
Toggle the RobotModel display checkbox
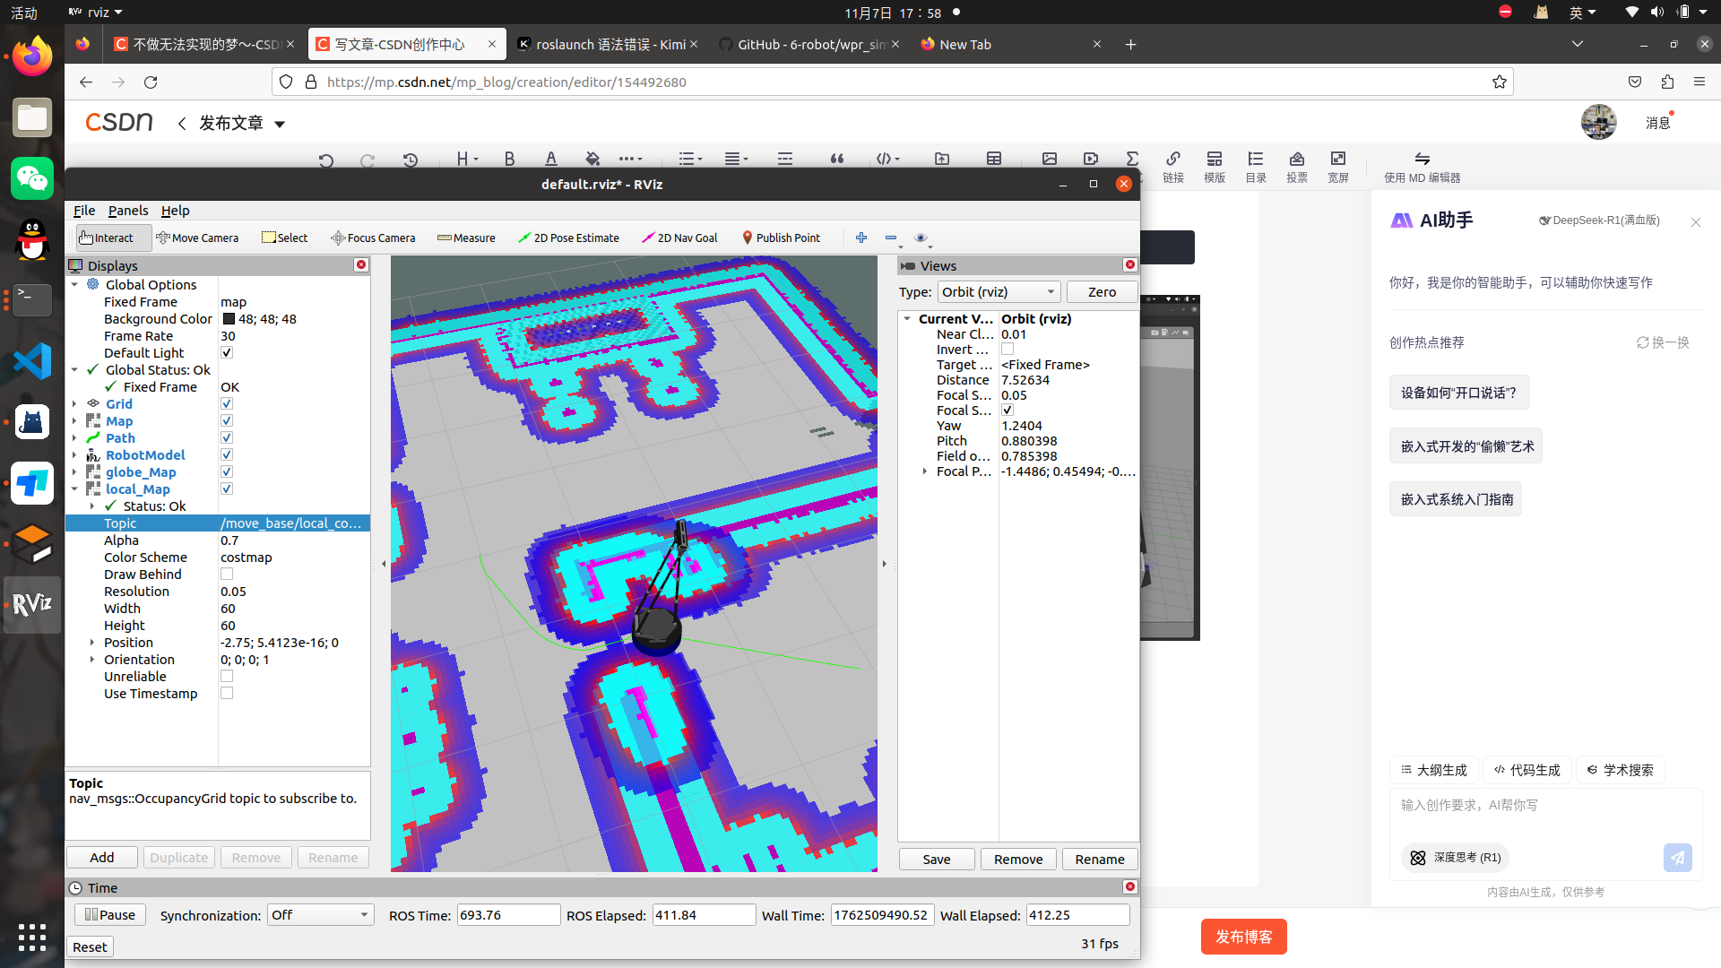227,455
